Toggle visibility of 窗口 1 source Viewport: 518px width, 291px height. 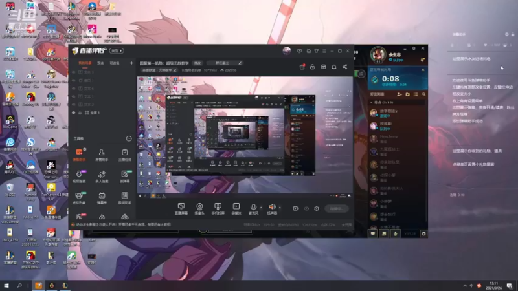tap(74, 80)
